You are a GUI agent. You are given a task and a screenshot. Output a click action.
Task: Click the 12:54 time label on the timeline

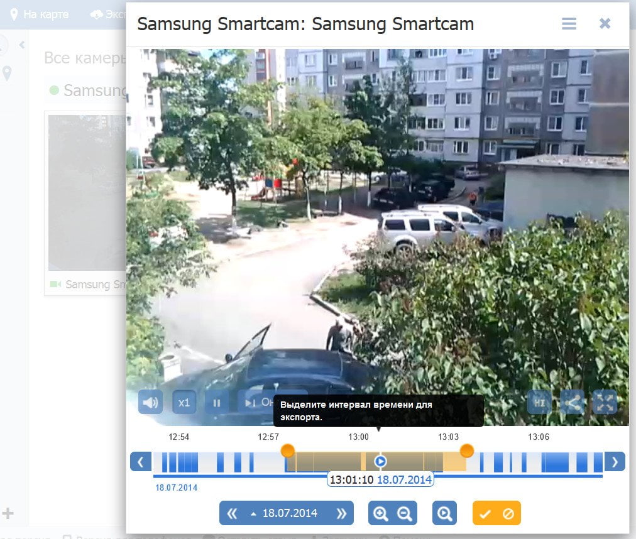179,437
